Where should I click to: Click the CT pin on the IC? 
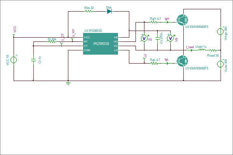85,46
